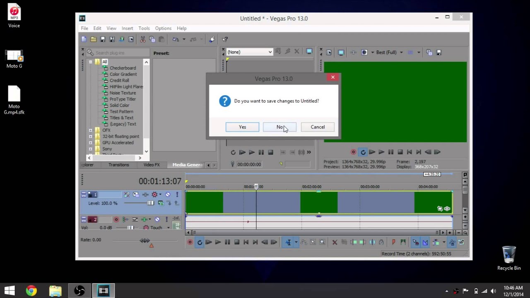The image size is (530, 298).
Task: Open the Edit menu
Action: (x=97, y=28)
